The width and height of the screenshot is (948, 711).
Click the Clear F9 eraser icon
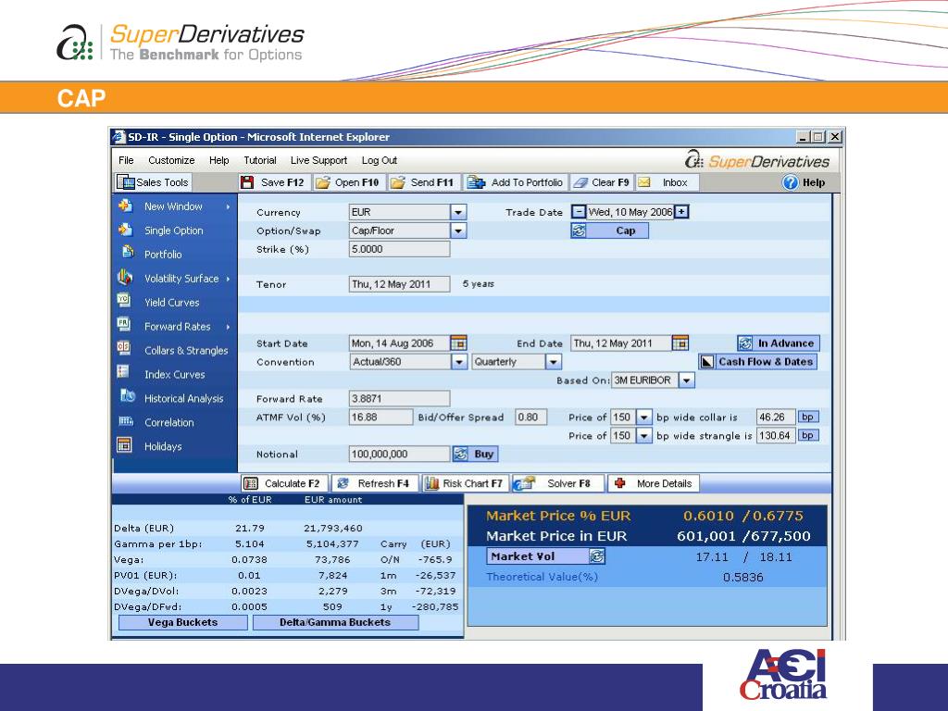tap(580, 182)
